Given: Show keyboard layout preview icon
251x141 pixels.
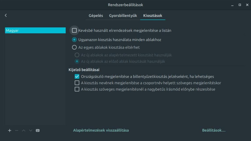Looking at the screenshot, I should (38, 130).
